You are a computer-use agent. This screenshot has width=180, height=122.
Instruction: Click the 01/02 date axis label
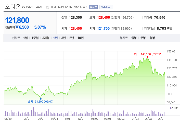tap(95, 119)
